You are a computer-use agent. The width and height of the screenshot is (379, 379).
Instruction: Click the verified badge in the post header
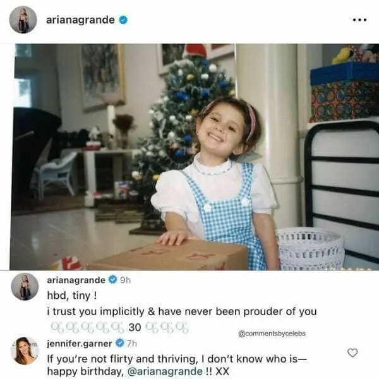click(x=123, y=20)
